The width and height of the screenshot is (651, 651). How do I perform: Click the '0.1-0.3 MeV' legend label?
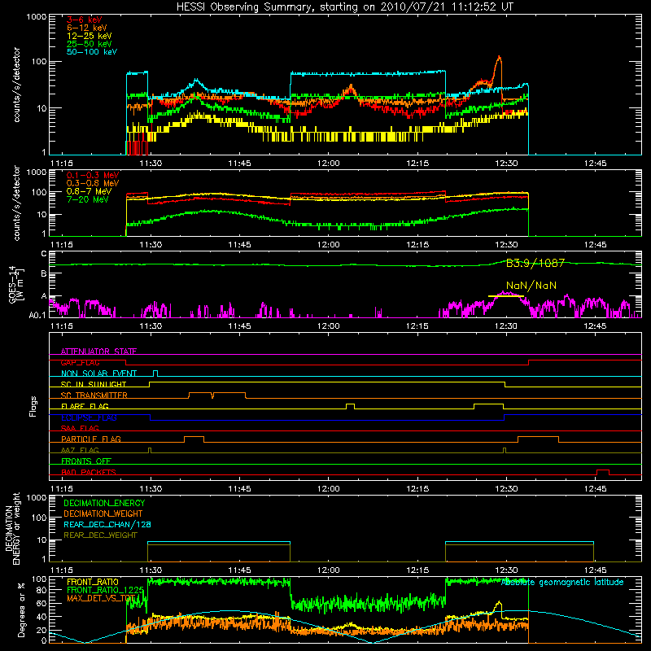coord(93,175)
